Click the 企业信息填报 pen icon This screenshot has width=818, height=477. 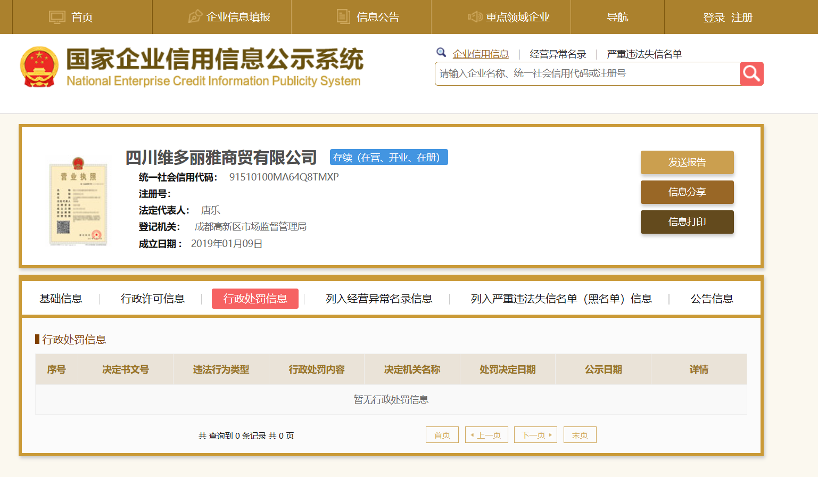click(195, 17)
